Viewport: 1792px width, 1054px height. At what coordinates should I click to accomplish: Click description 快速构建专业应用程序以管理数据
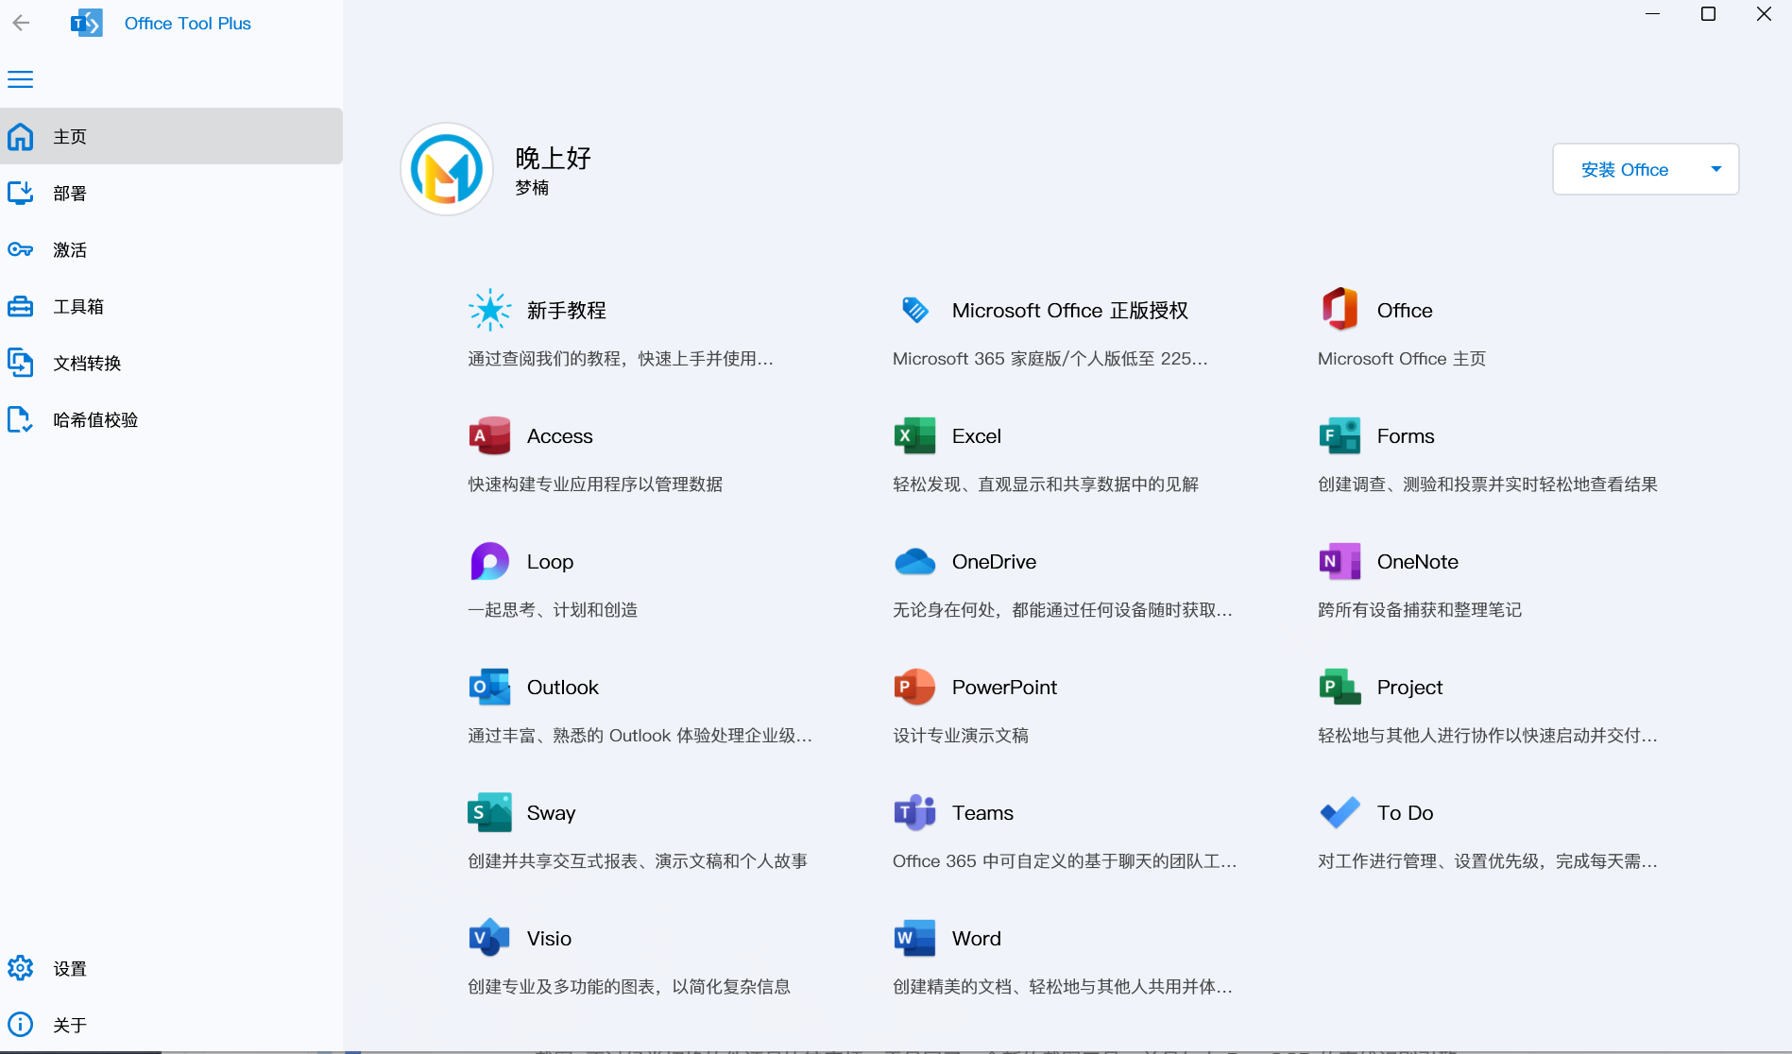595,484
